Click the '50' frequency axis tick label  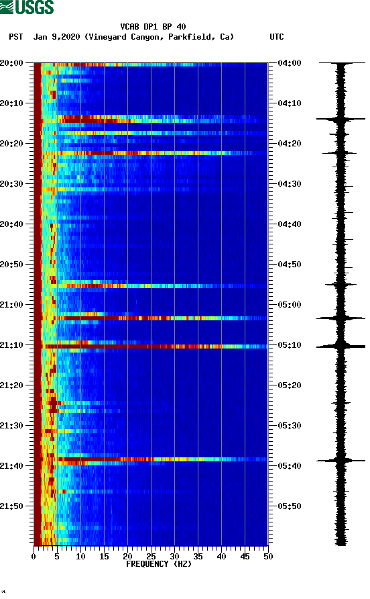coord(268,557)
